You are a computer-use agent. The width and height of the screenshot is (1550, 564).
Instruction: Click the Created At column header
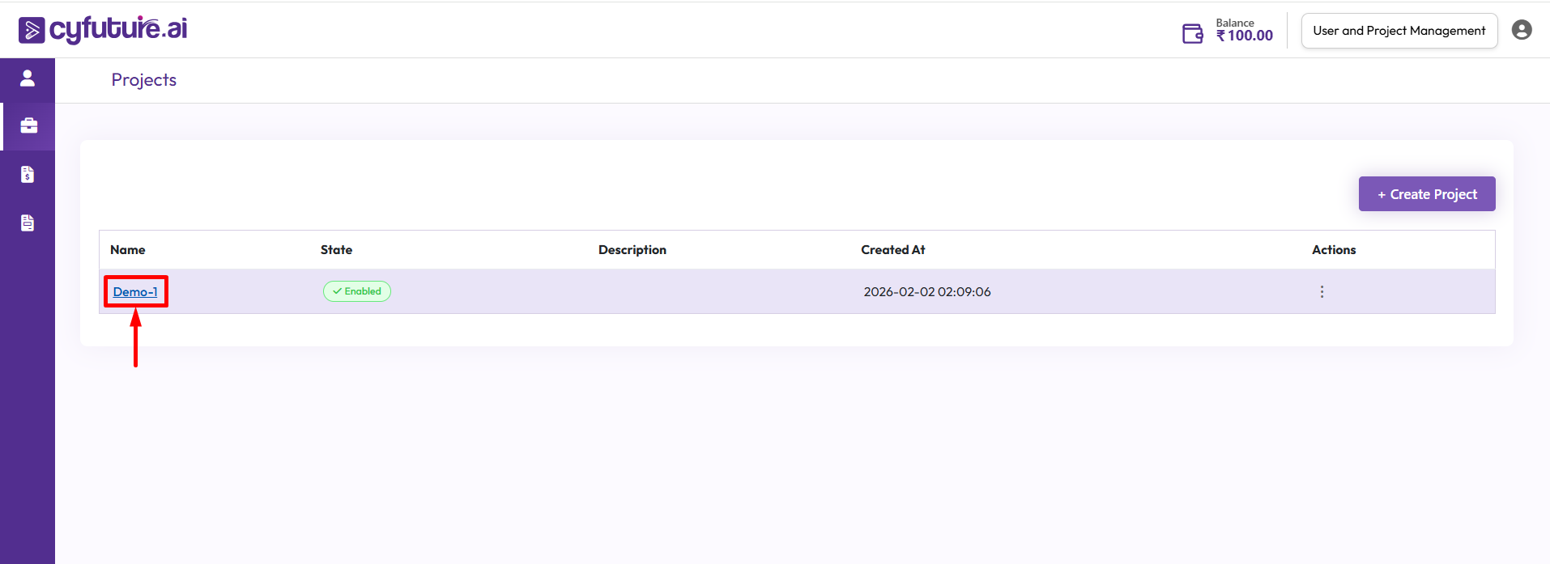(892, 250)
